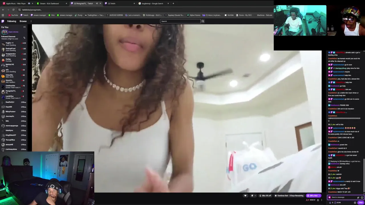Reload the current page
This screenshot has height=205, width=365.
pos(13,10)
